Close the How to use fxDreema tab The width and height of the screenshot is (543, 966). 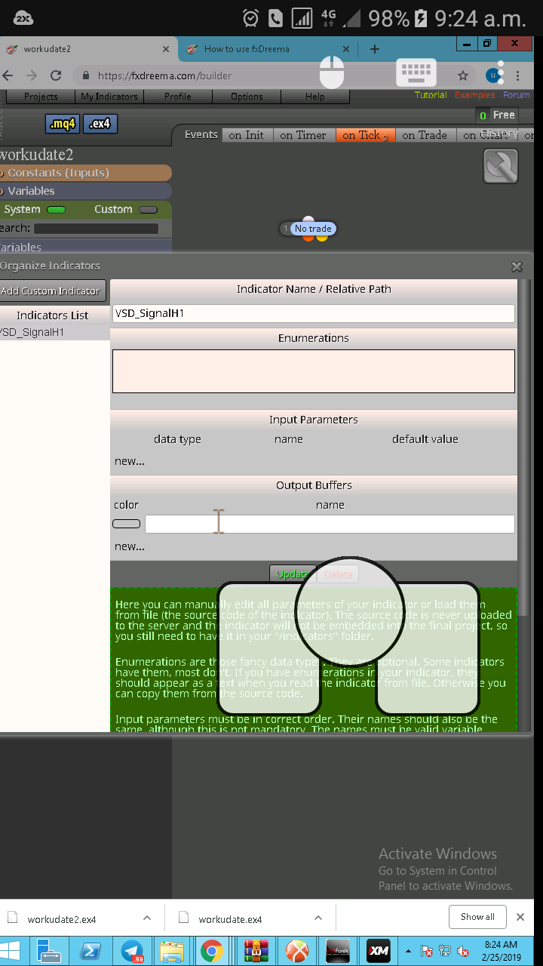click(347, 49)
